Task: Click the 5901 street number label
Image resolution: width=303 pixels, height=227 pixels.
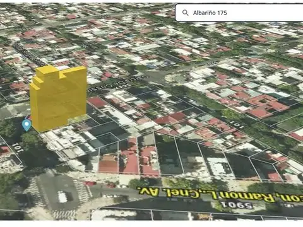Action: [x=236, y=205]
